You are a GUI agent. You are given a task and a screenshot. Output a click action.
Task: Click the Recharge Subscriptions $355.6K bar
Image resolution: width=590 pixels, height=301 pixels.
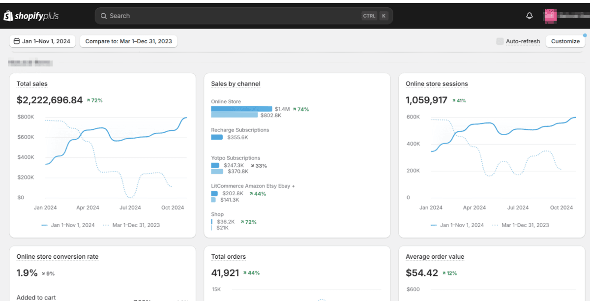tap(217, 138)
